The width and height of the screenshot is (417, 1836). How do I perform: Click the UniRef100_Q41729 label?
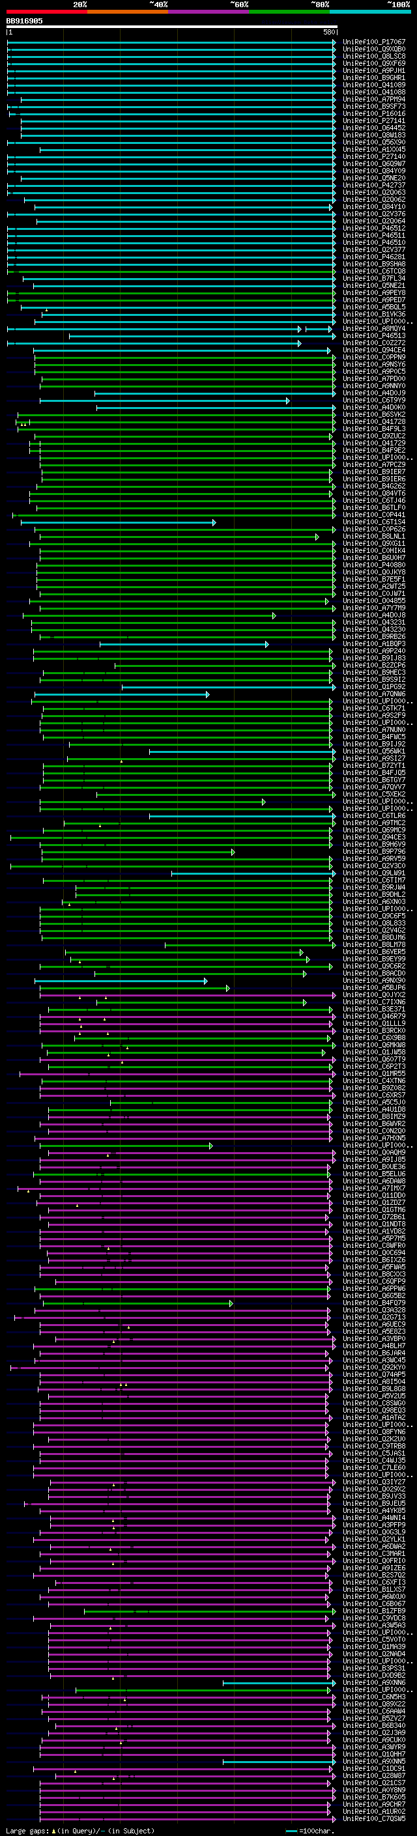(x=373, y=444)
